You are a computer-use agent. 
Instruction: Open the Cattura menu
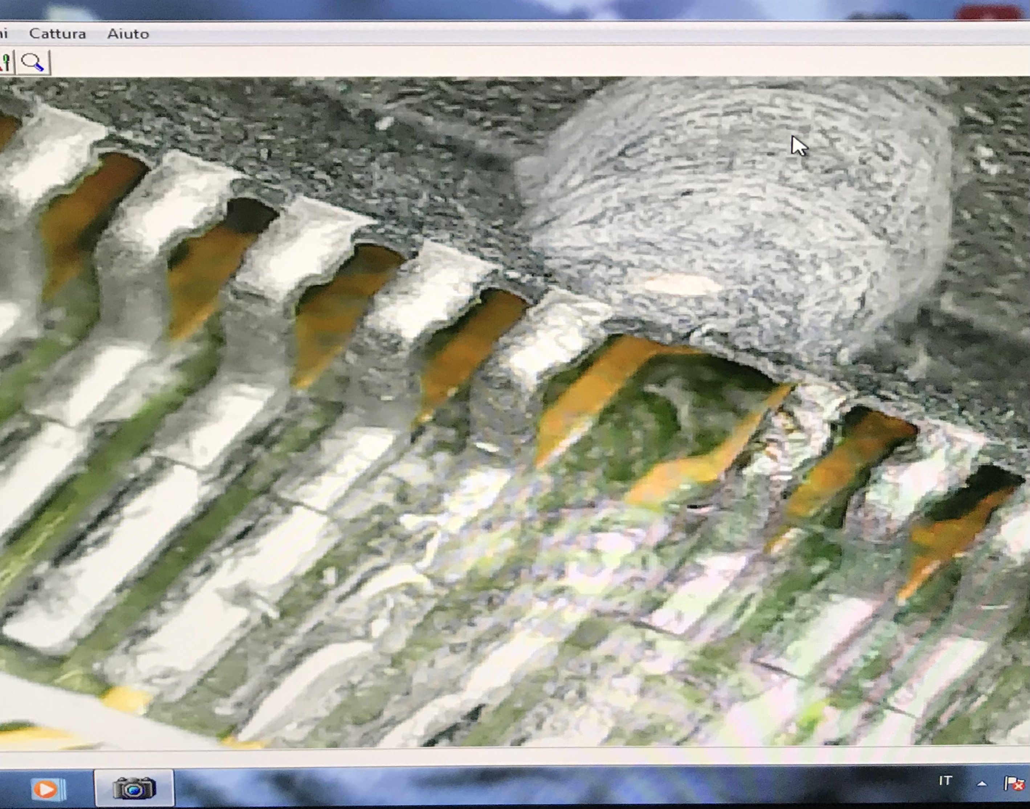57,34
